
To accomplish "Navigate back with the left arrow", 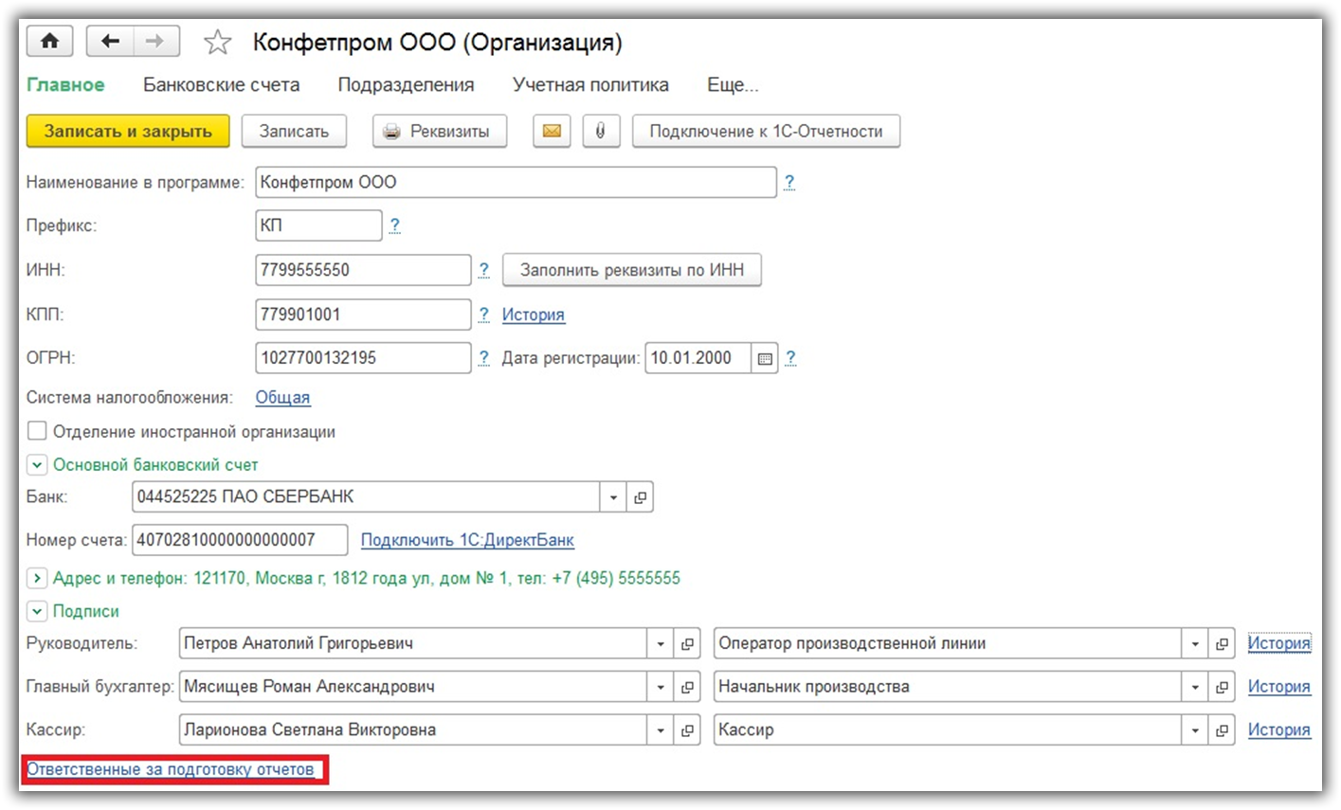I will 110,41.
